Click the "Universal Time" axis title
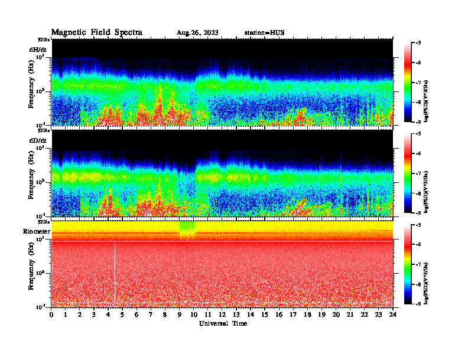Image resolution: width=468 pixels, height=361 pixels. point(223,323)
